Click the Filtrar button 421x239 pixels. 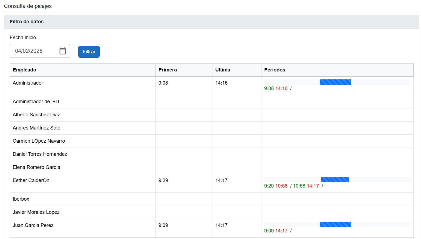pyautogui.click(x=89, y=52)
